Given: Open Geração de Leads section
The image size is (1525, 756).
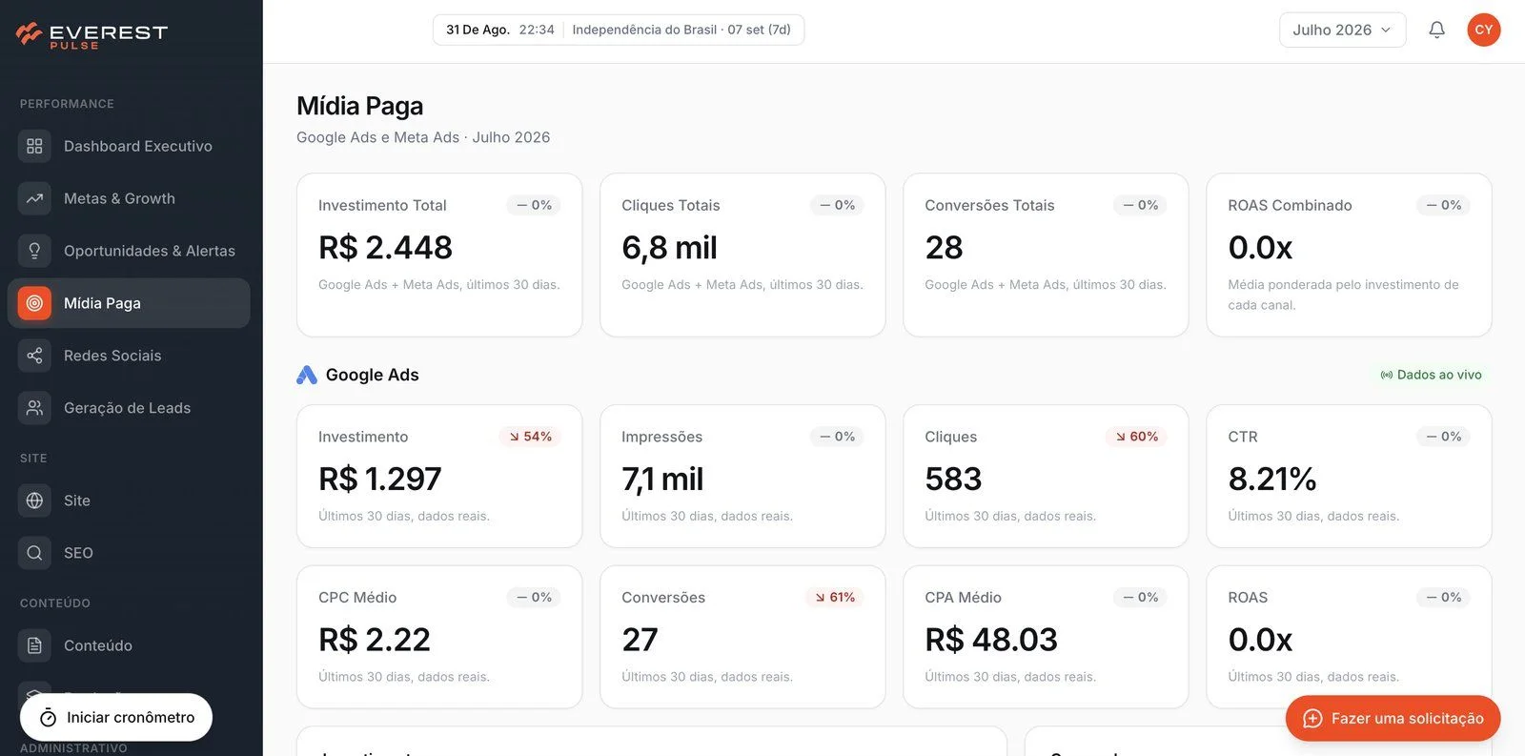Looking at the screenshot, I should pyautogui.click(x=129, y=408).
